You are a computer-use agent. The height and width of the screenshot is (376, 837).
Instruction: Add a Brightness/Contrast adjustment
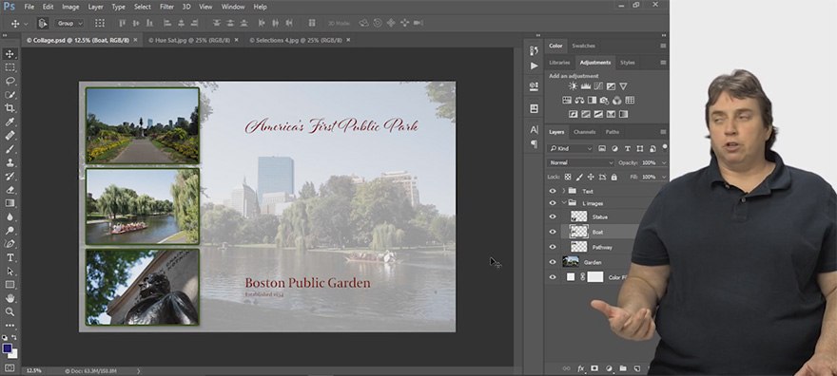[573, 86]
